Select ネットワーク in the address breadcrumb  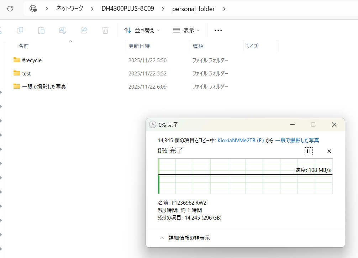point(70,9)
